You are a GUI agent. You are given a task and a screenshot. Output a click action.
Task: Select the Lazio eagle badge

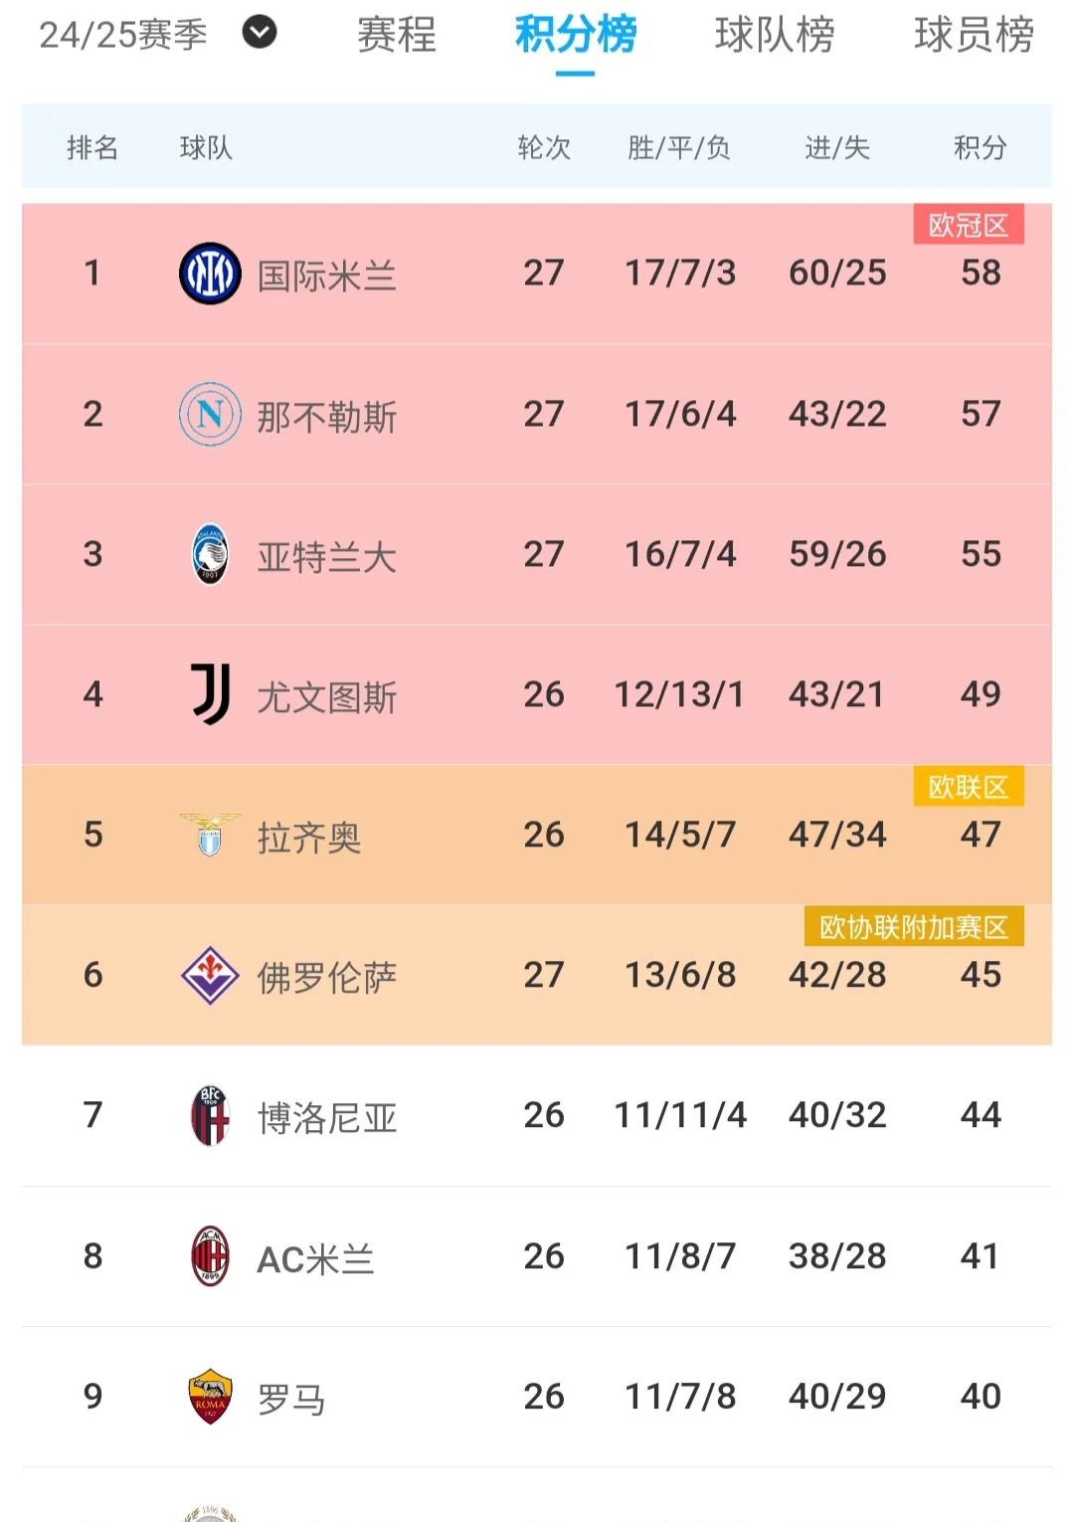point(209,836)
